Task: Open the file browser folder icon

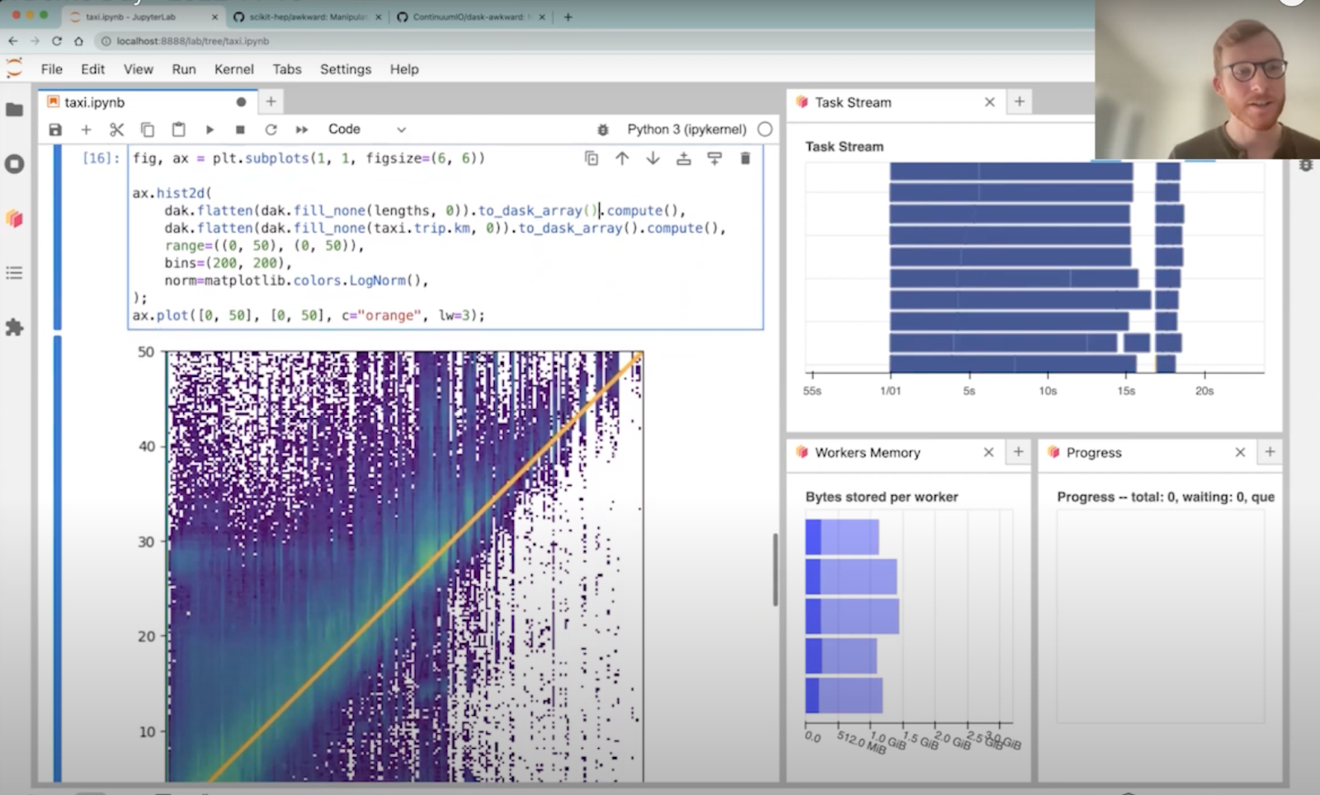Action: point(15,110)
